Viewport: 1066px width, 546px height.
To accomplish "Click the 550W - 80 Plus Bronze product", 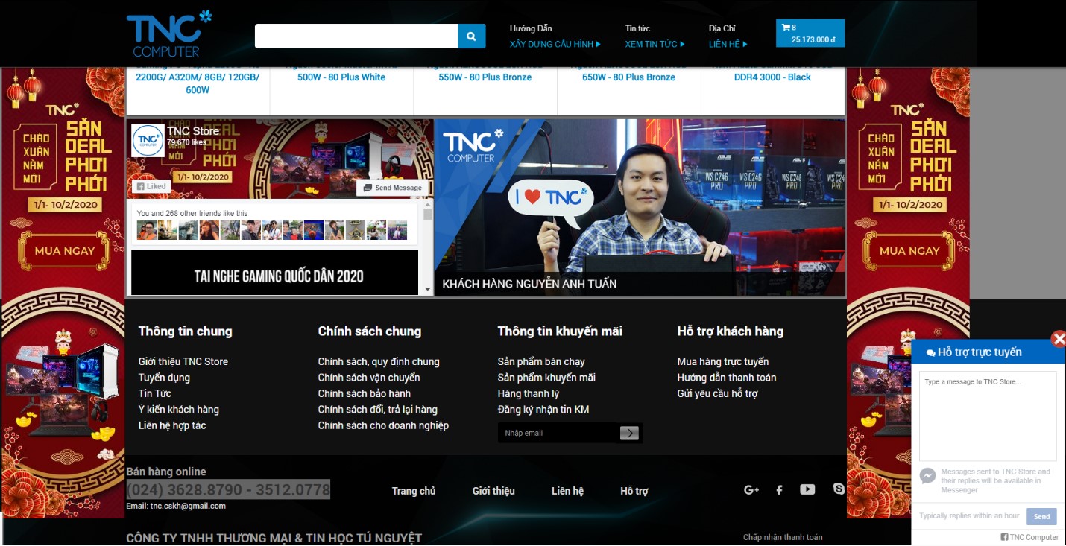I will click(x=485, y=77).
